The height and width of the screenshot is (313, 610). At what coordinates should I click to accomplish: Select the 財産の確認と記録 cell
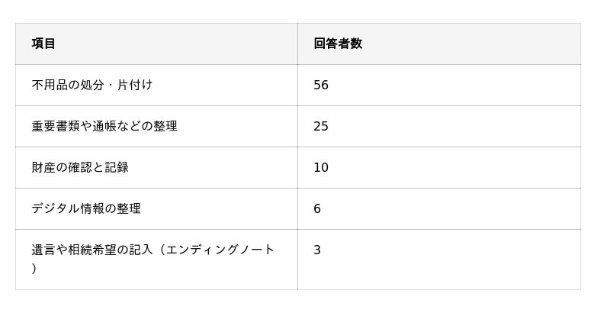point(80,167)
